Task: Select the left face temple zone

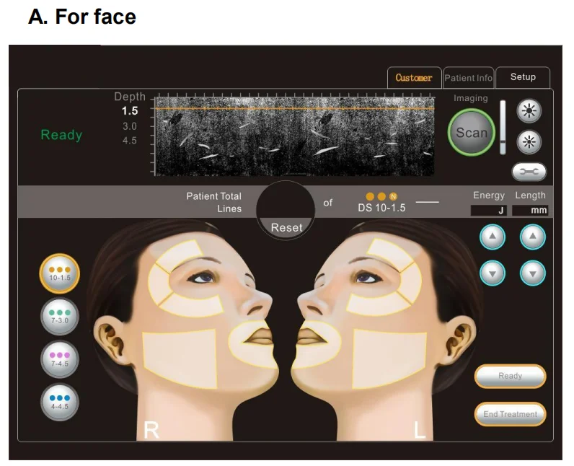Action: pyautogui.click(x=411, y=283)
